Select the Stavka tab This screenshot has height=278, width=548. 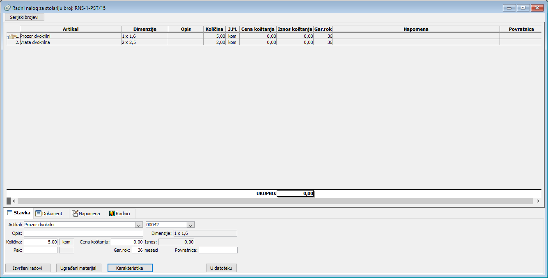(19, 213)
